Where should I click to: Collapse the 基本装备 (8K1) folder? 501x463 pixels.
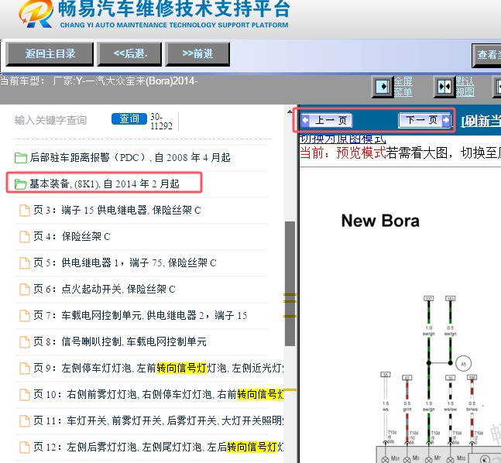105,183
